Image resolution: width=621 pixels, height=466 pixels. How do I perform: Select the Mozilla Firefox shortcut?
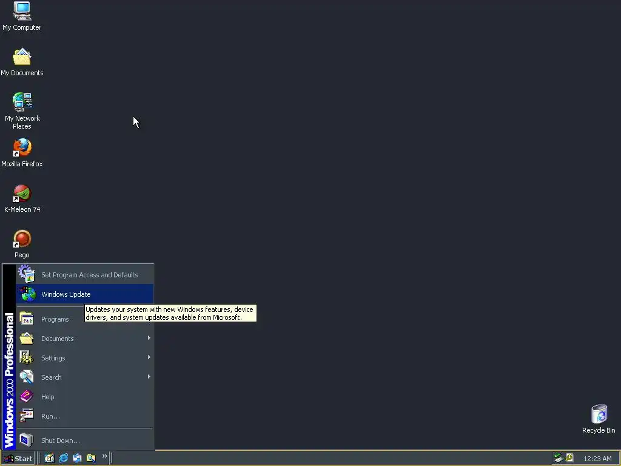coord(22,152)
